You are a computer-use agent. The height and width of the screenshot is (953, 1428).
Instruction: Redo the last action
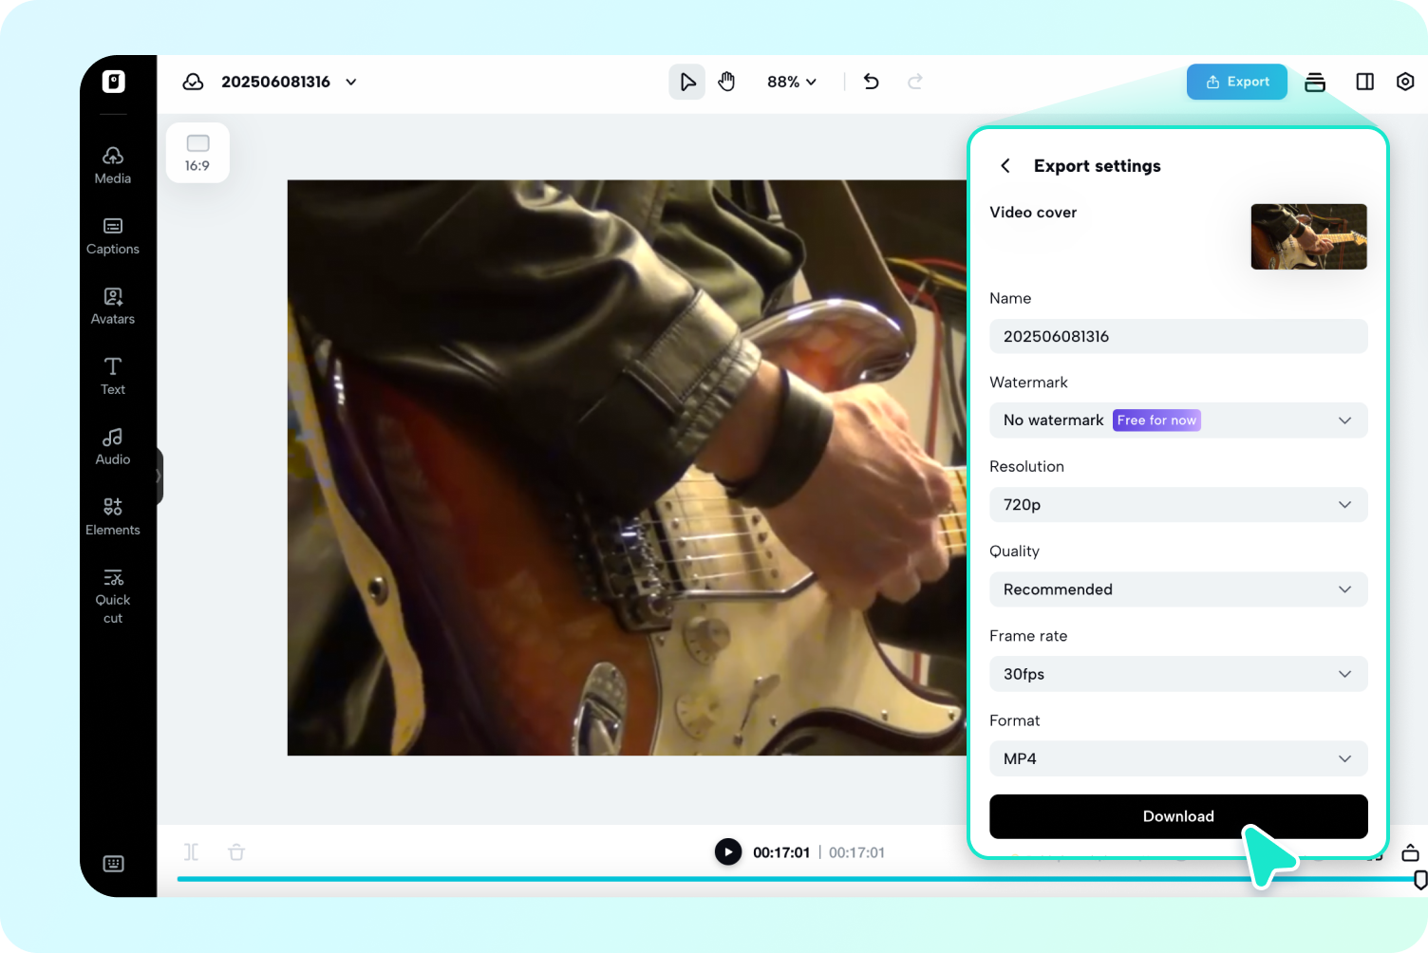(x=915, y=82)
